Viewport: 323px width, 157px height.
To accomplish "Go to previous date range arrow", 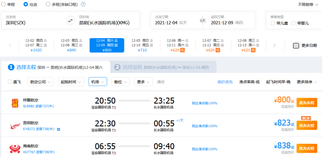I will [x=10, y=46].
